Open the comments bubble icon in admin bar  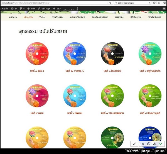[x=22, y=9]
